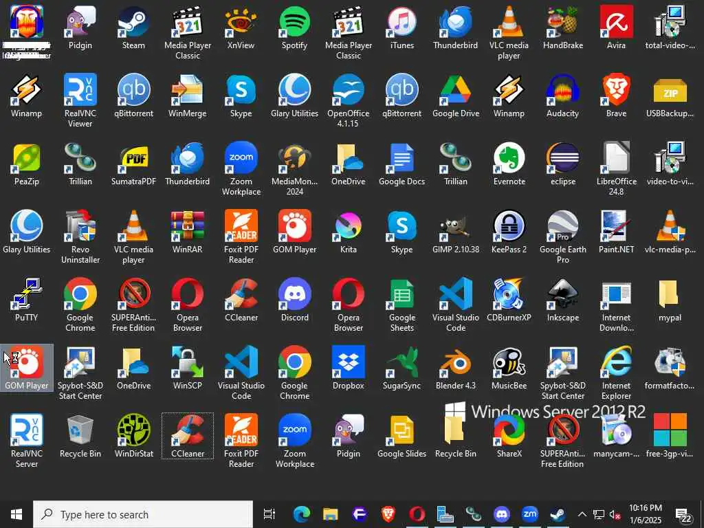Select the USBBackup zip file
This screenshot has width=704, height=528.
tap(670, 96)
